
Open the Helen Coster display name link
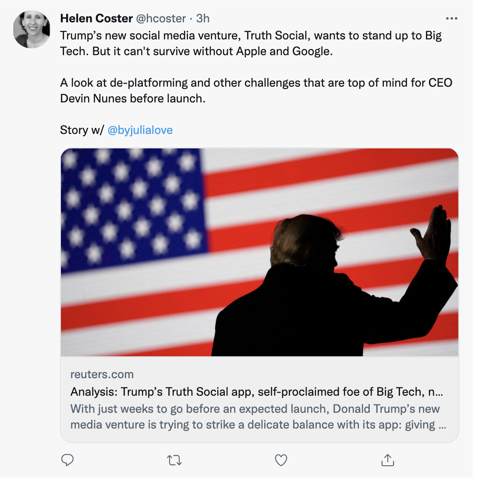pyautogui.click(x=96, y=18)
